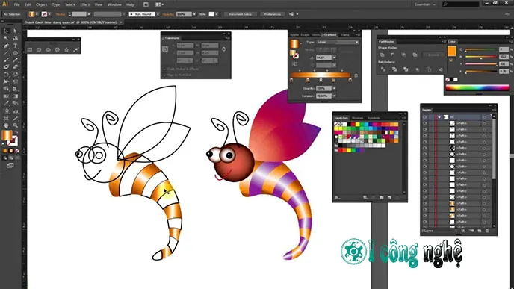Image resolution: width=514 pixels, height=289 pixels.
Task: Switch toolbox paint mode to Gradient
Action: (x=11, y=151)
